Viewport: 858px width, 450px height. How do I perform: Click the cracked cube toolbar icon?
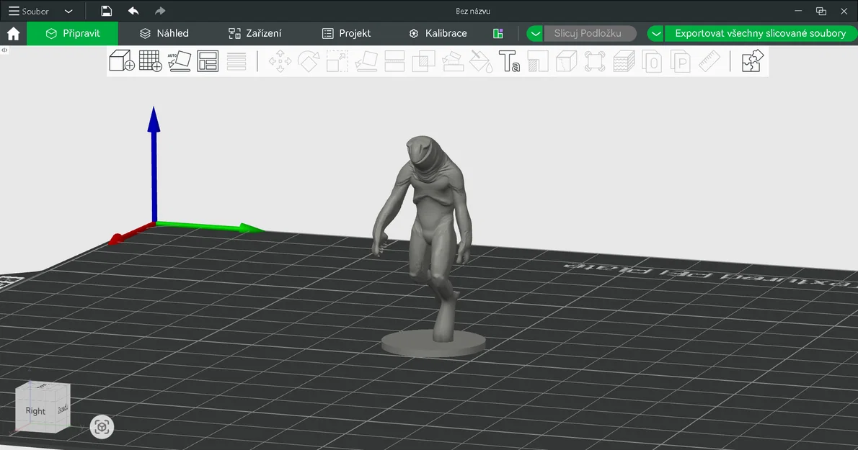coord(566,61)
